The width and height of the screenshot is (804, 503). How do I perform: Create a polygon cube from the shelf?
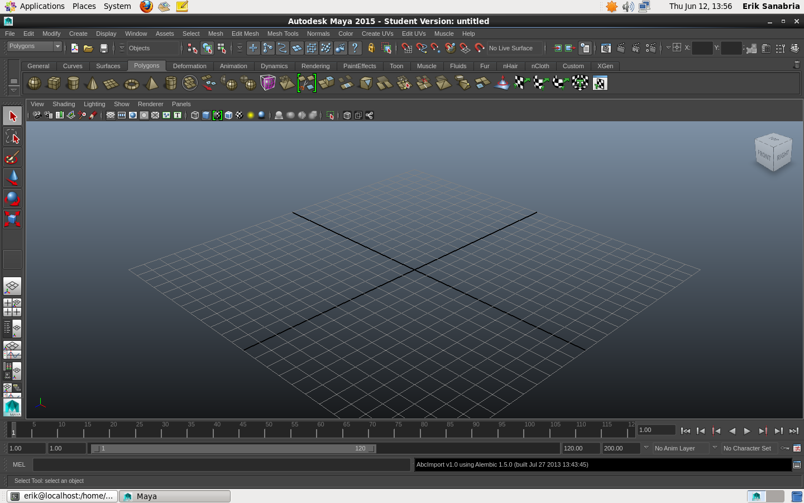(x=54, y=83)
